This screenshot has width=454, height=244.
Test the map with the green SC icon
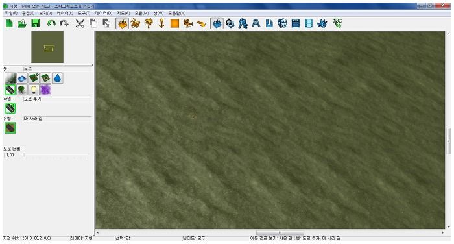click(x=338, y=23)
